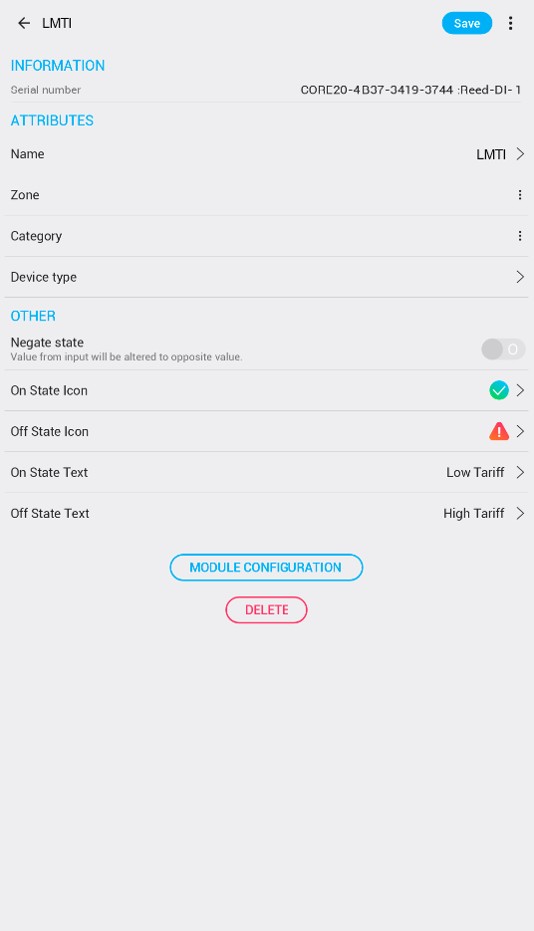Open the Category options dots menu
The height and width of the screenshot is (931, 534).
[520, 236]
